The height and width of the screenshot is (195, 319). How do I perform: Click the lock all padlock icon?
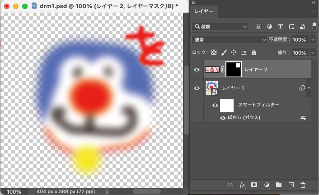[x=253, y=52]
